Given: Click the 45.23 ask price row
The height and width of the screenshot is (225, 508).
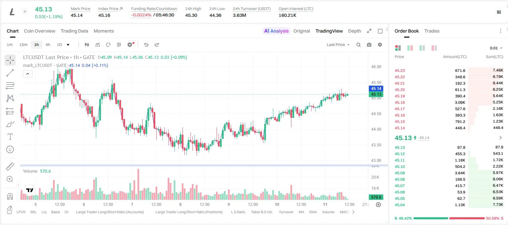Looking at the screenshot, I should 449,71.
